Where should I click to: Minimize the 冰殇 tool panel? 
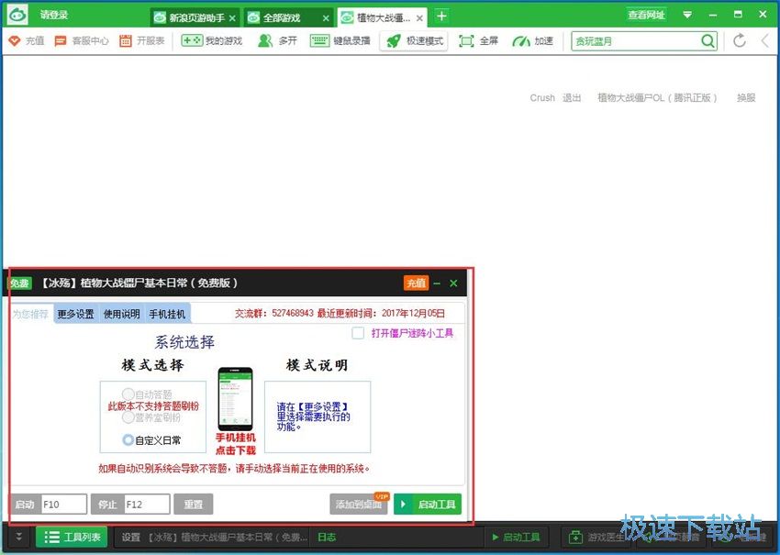point(437,283)
